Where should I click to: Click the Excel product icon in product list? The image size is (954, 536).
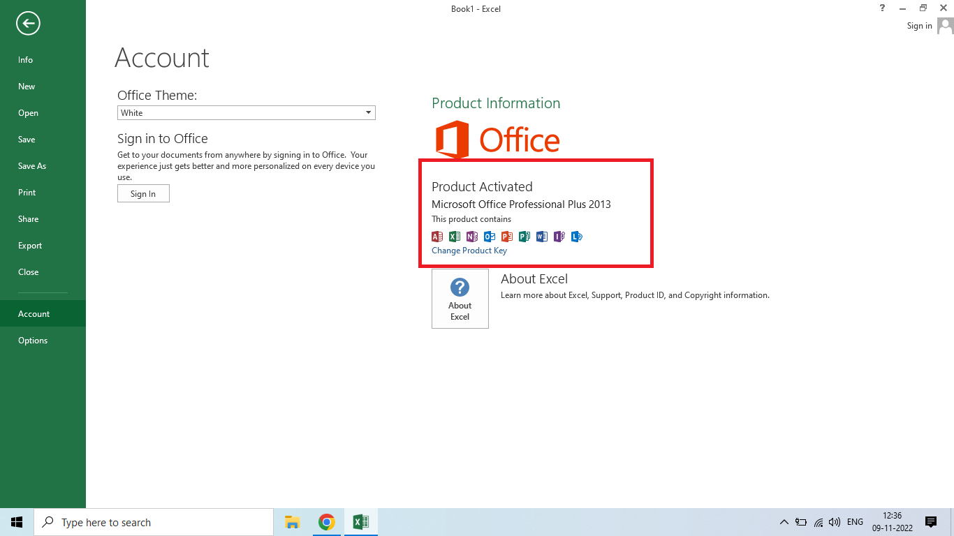coord(455,237)
